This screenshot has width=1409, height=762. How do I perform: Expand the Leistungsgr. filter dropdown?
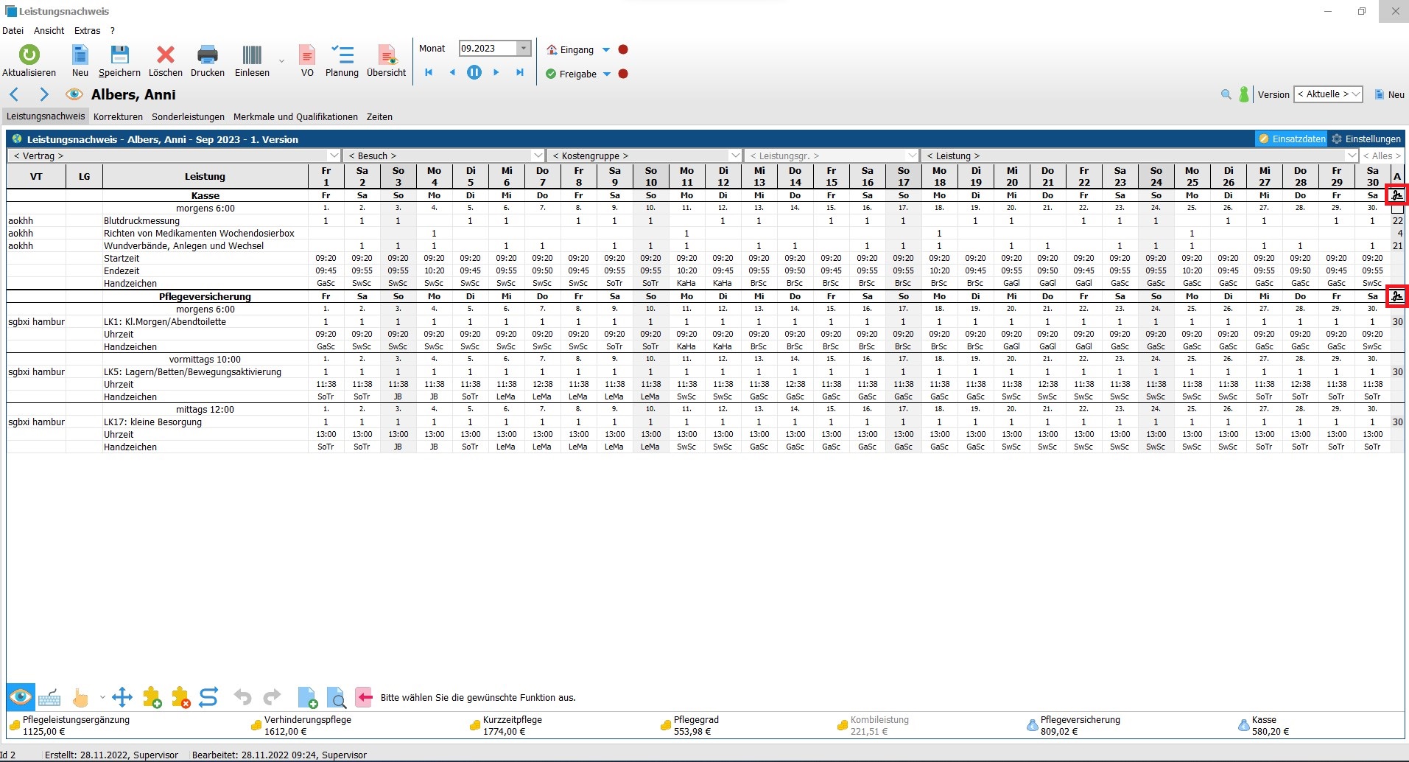[x=912, y=155]
